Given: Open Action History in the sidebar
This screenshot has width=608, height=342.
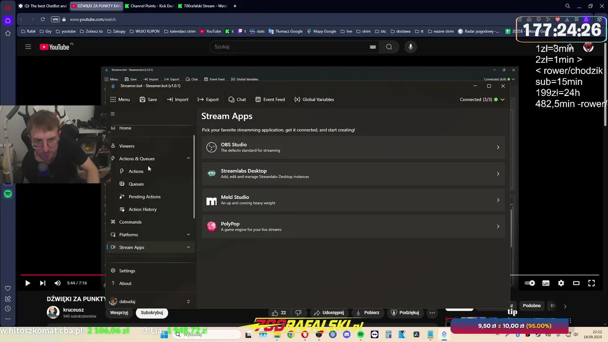Looking at the screenshot, I should (142, 209).
